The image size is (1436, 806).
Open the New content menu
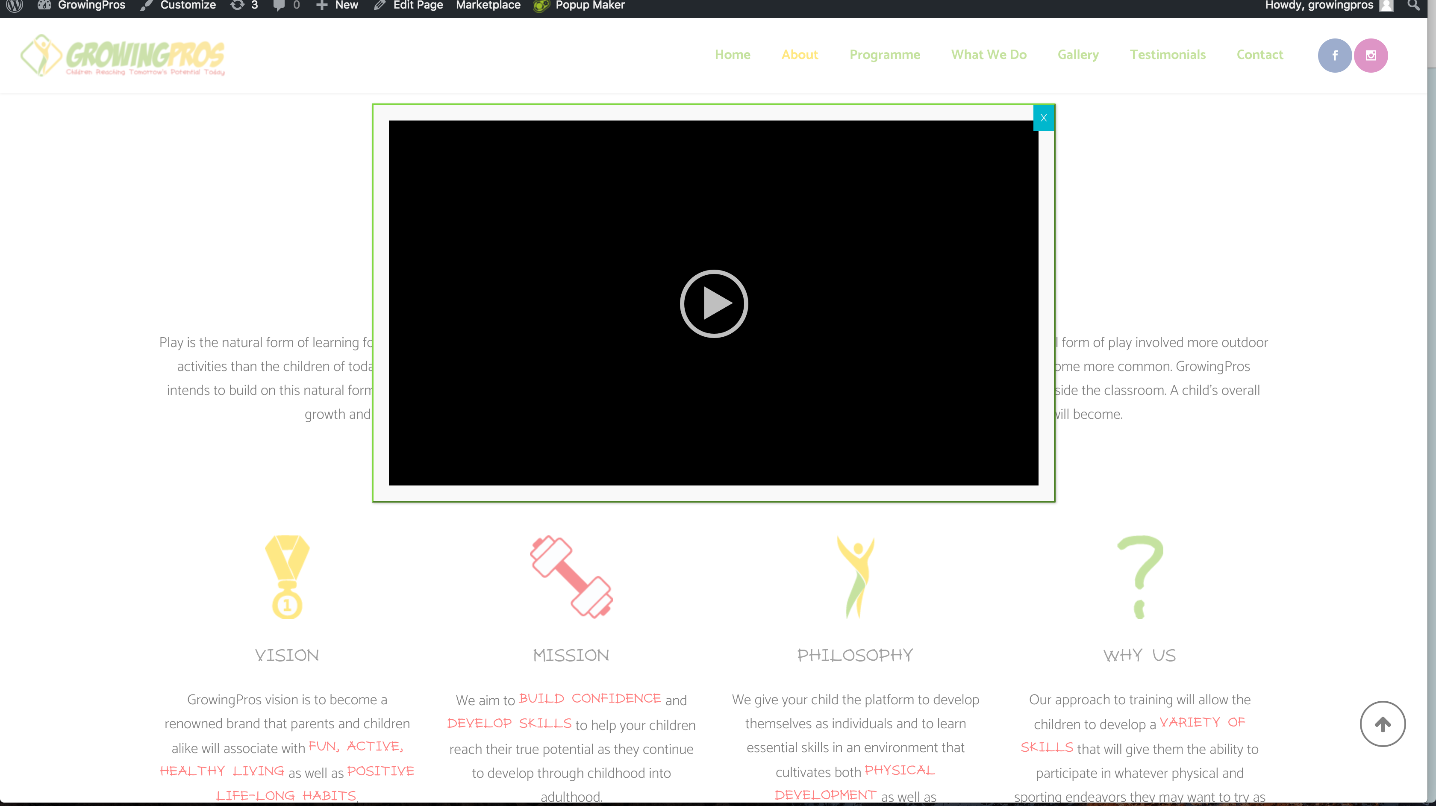[x=337, y=6]
